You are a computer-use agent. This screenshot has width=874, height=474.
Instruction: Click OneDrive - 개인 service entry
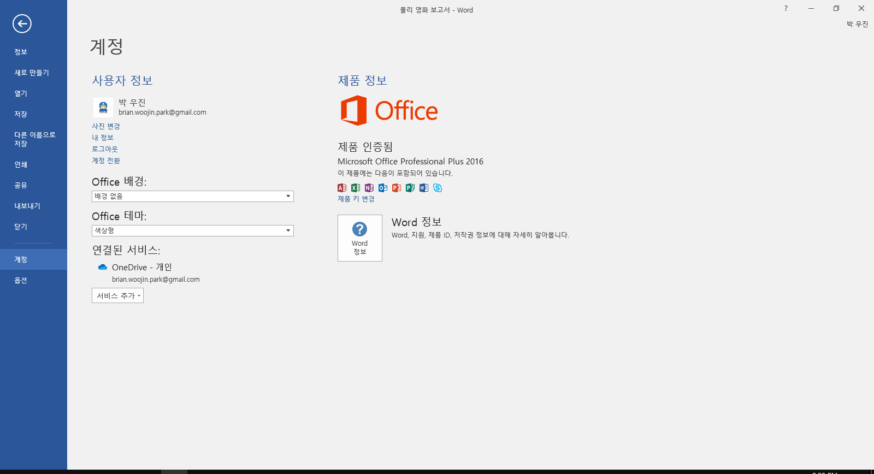pos(142,267)
